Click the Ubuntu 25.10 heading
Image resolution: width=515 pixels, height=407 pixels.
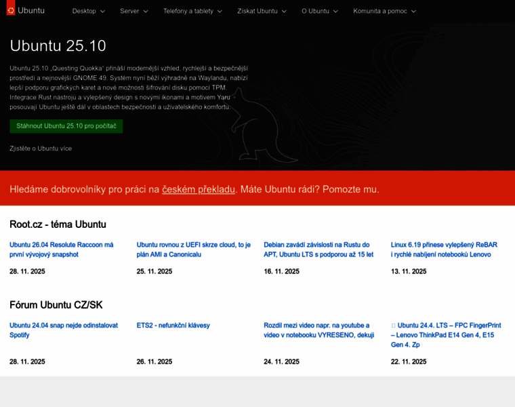(x=58, y=46)
